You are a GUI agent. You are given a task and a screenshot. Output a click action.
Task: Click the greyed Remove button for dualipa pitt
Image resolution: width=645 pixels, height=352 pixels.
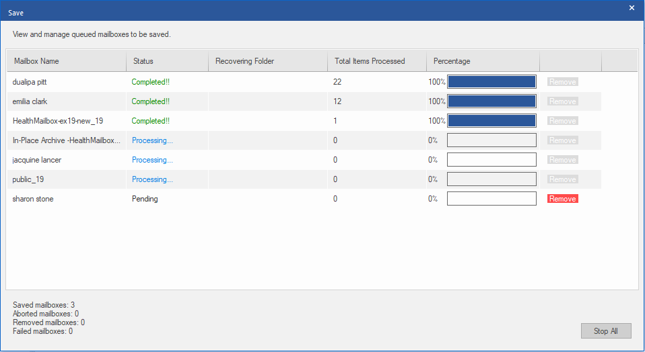(562, 82)
